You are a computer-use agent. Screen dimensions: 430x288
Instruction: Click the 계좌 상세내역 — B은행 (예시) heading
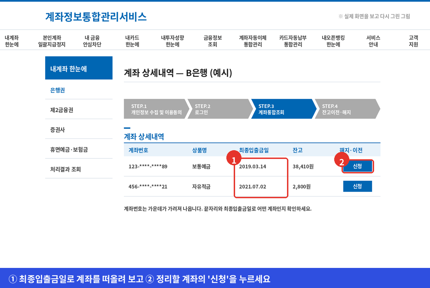(x=178, y=73)
